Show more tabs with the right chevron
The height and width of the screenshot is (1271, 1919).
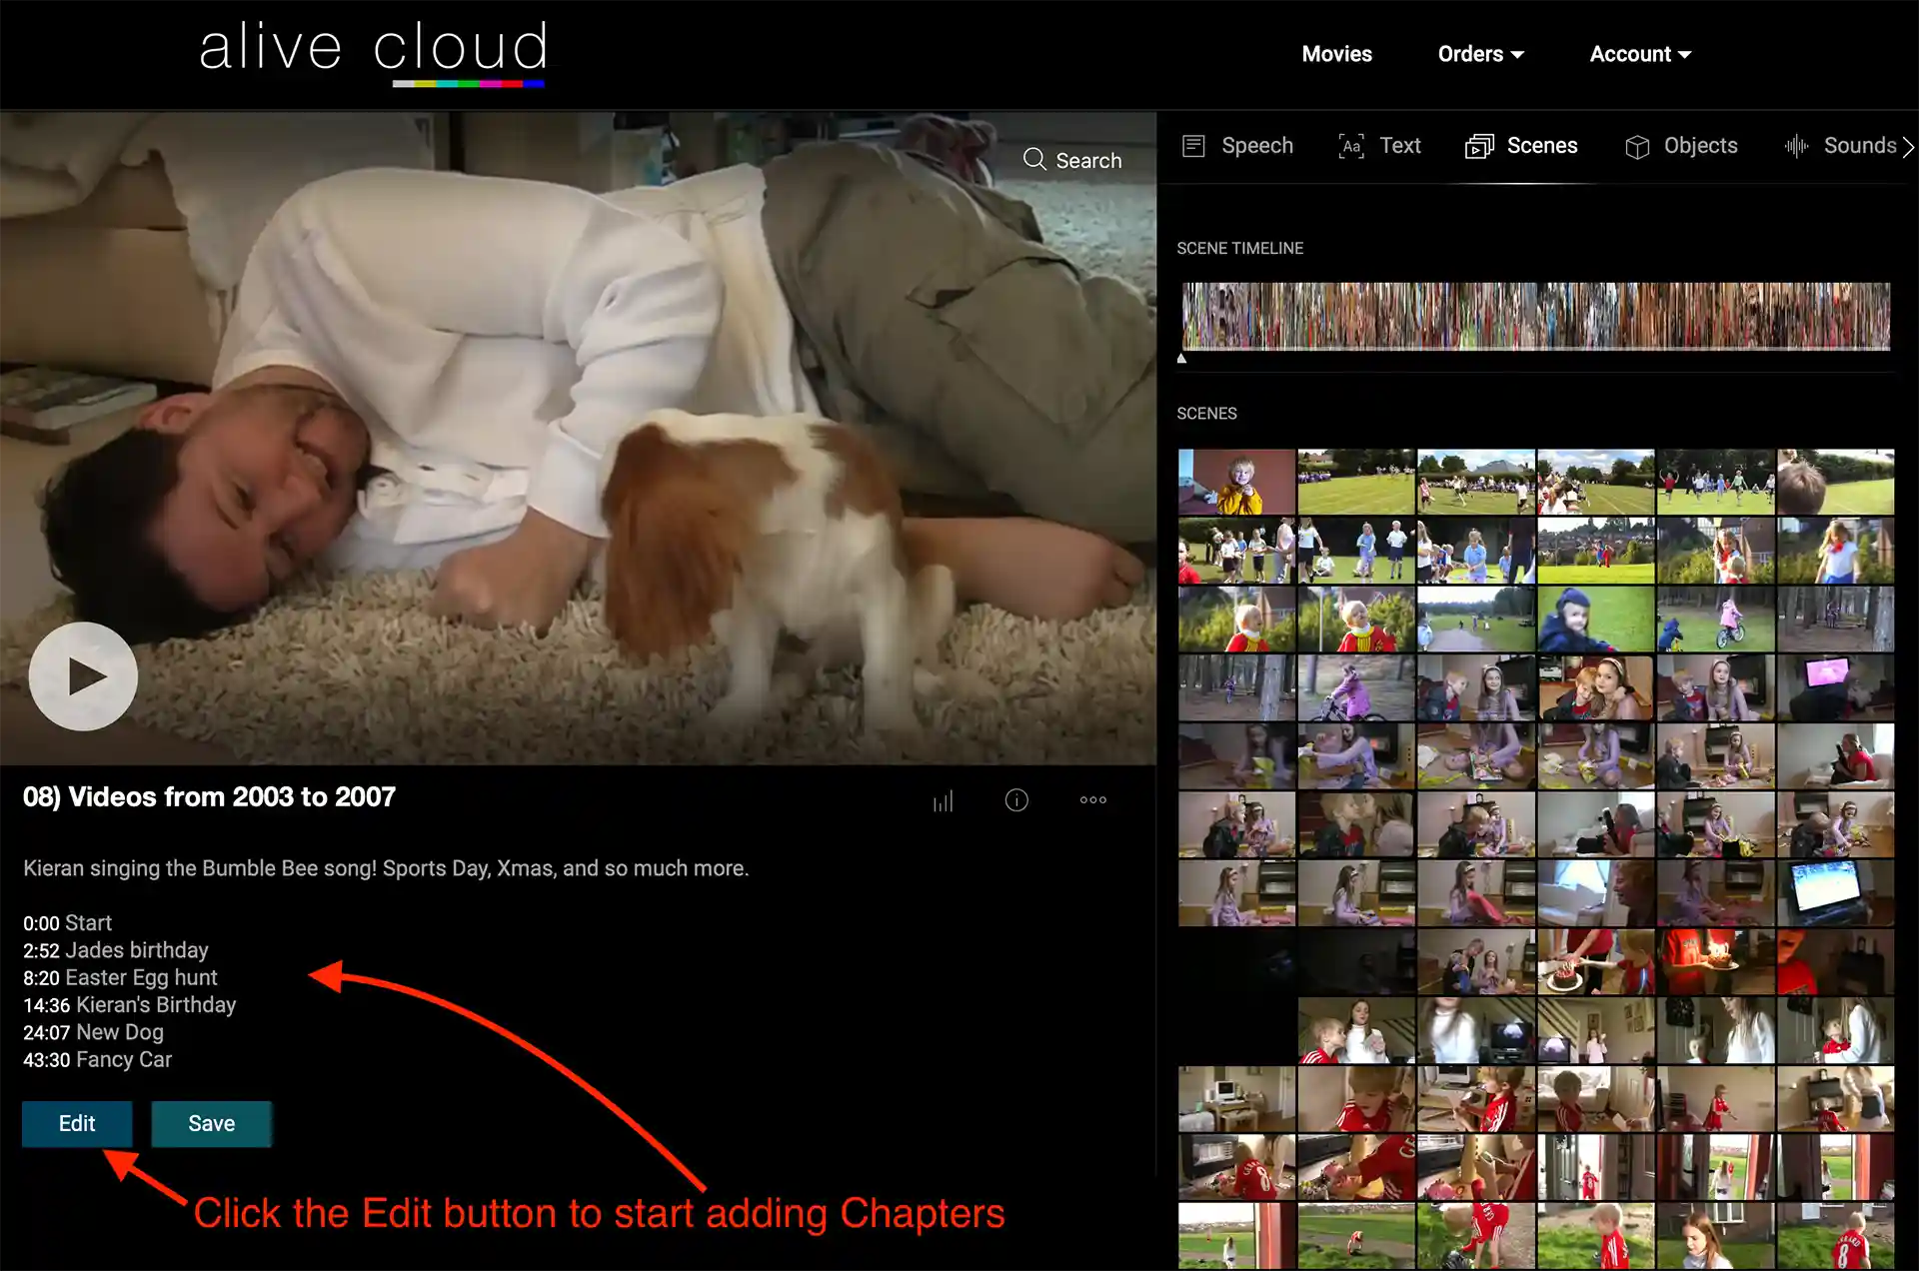pos(1908,147)
